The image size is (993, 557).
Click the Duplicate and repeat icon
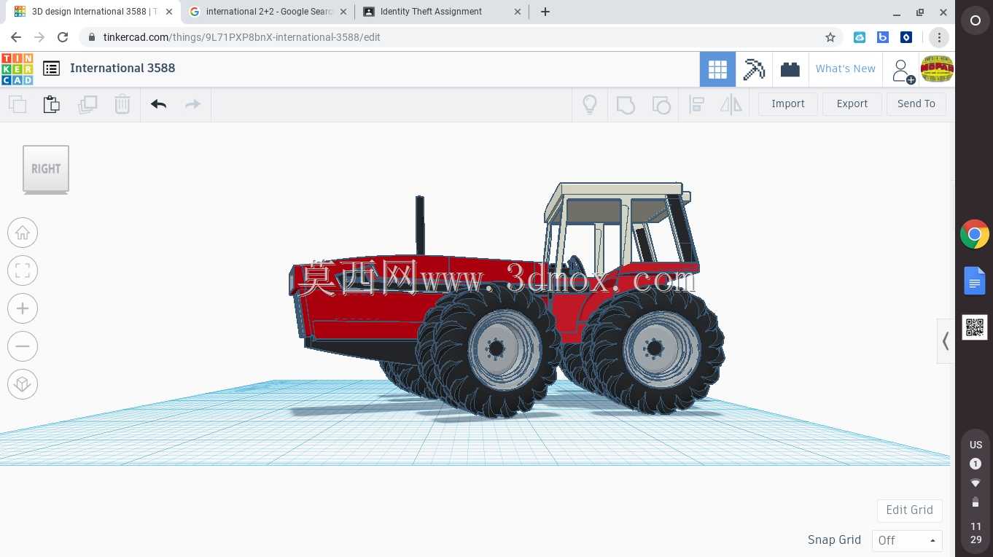(x=87, y=104)
